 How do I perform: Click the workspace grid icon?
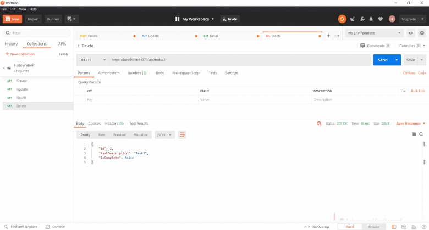tap(177, 19)
